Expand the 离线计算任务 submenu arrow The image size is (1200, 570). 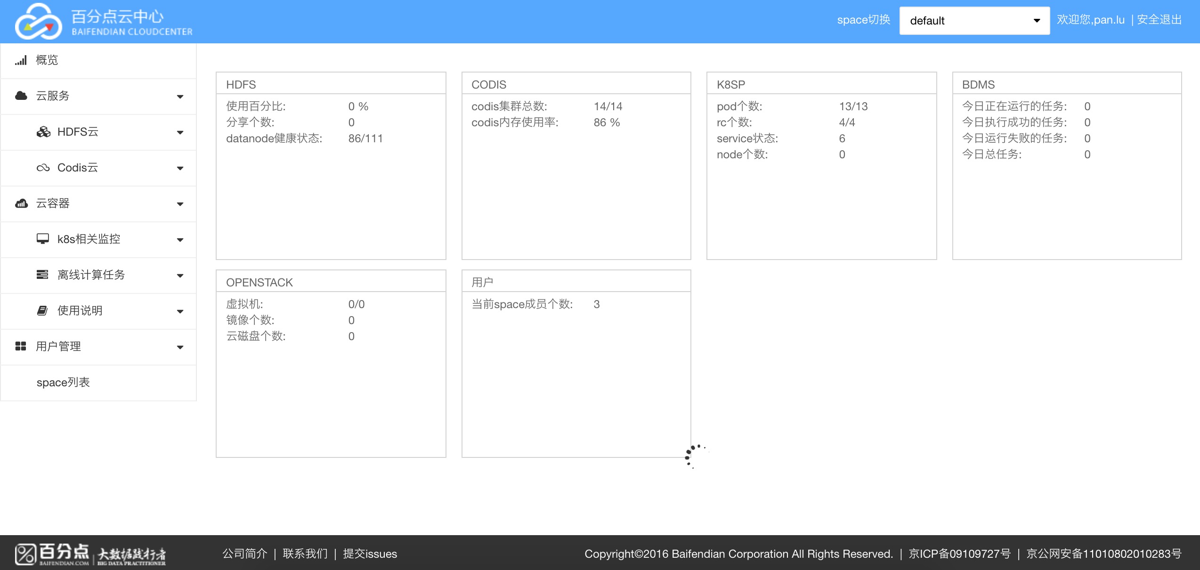[180, 276]
